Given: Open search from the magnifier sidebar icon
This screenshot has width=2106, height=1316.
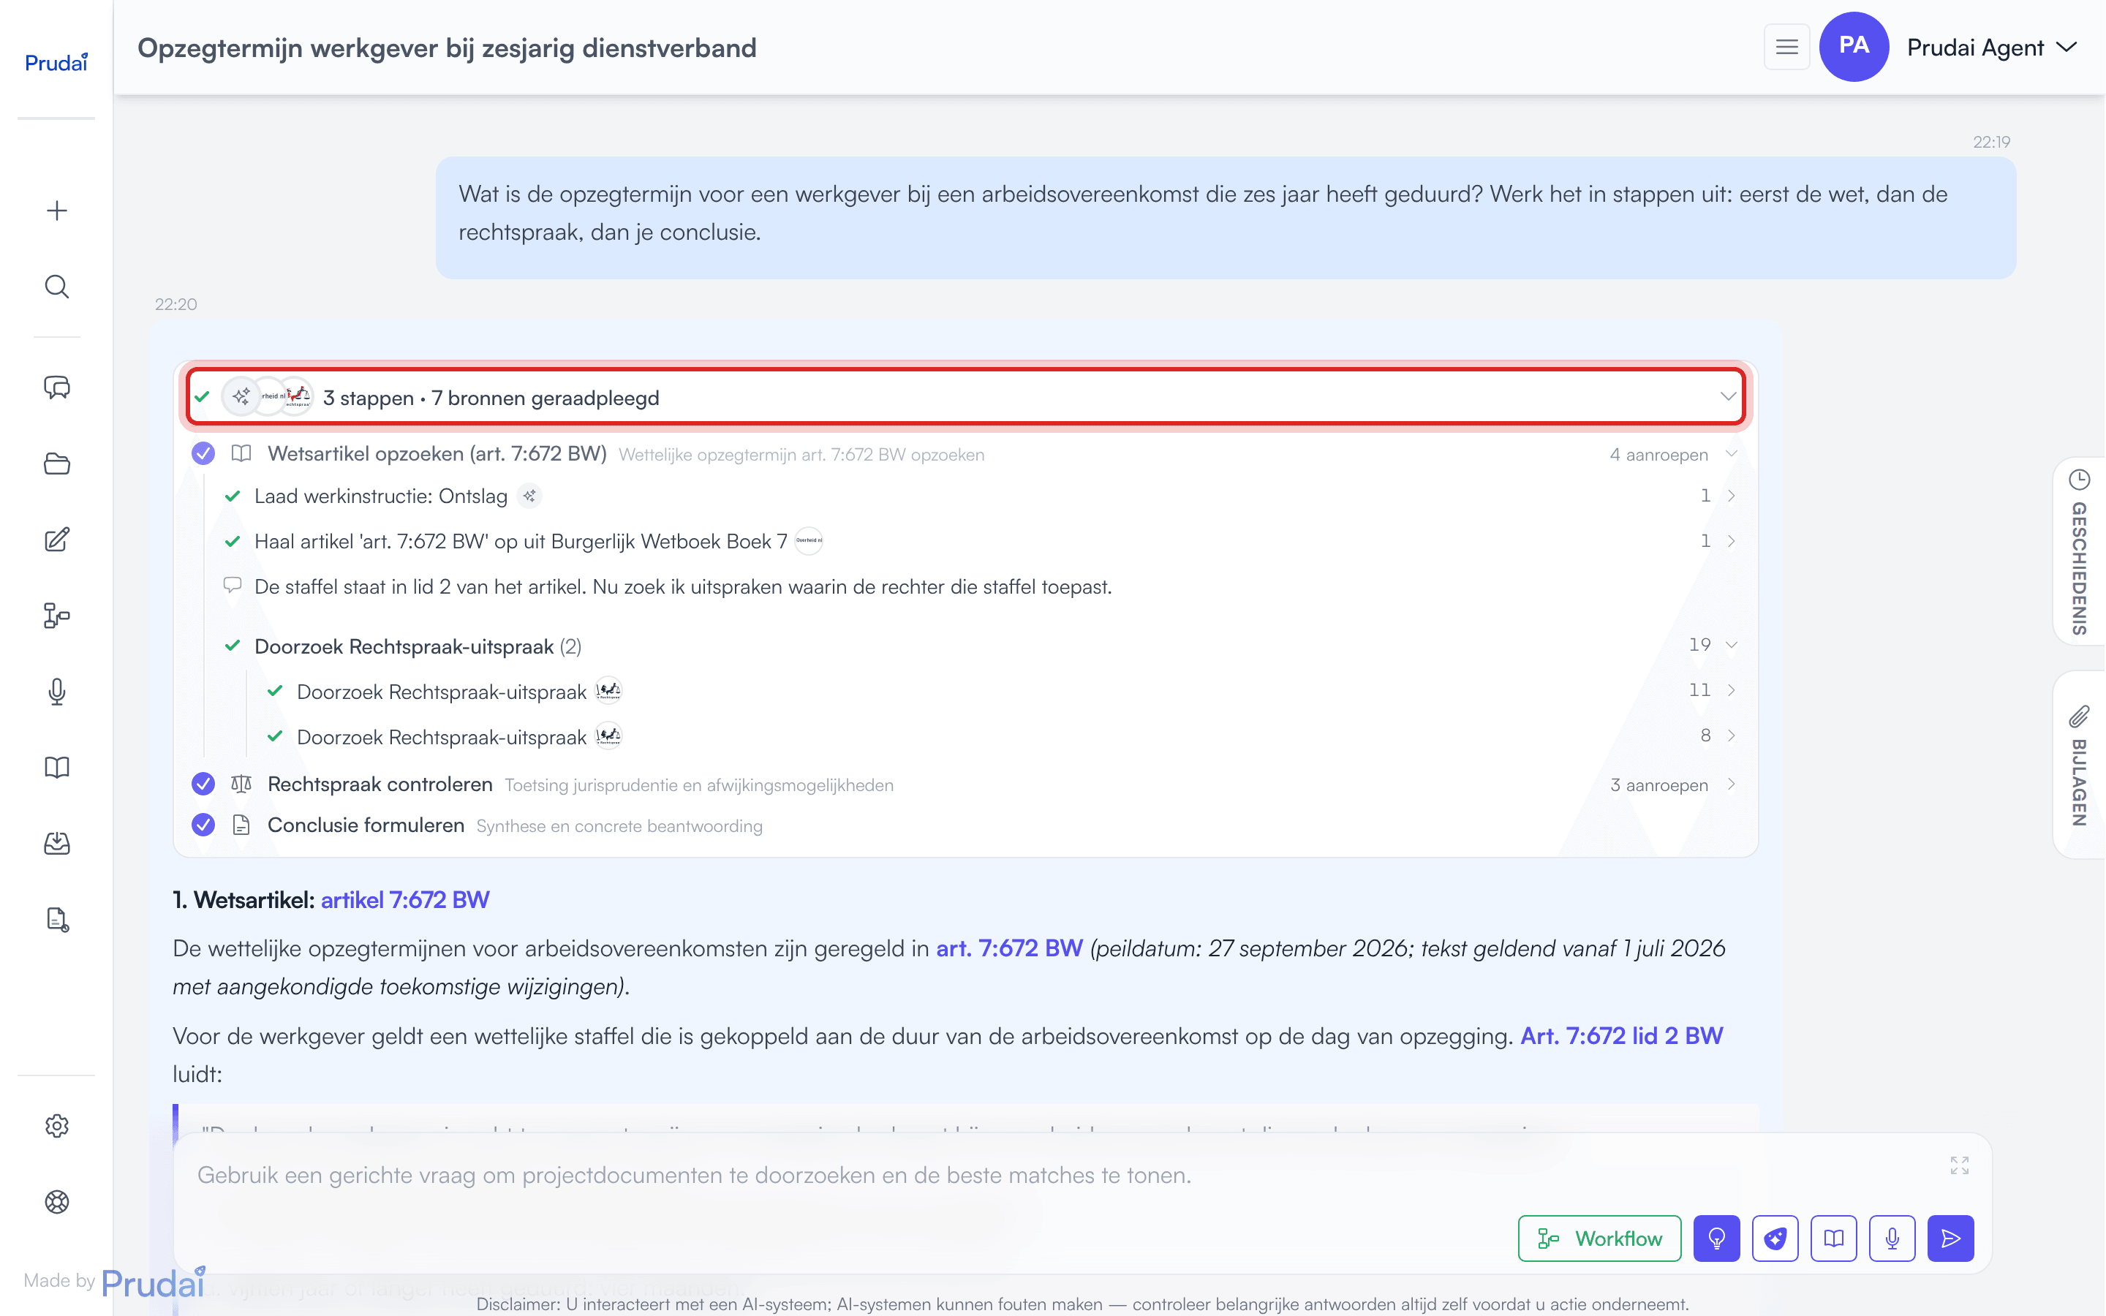Looking at the screenshot, I should (56, 287).
